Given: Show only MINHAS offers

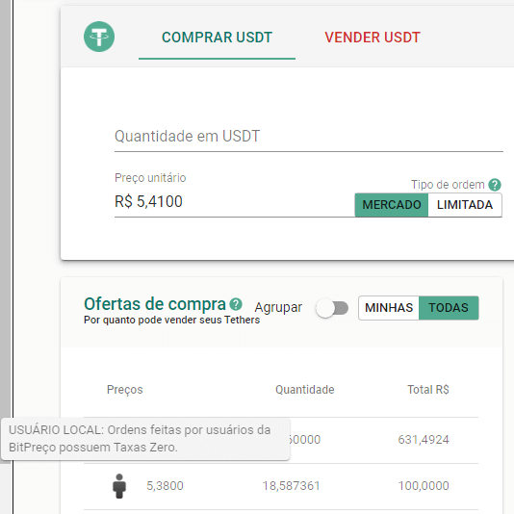Looking at the screenshot, I should click(x=389, y=308).
